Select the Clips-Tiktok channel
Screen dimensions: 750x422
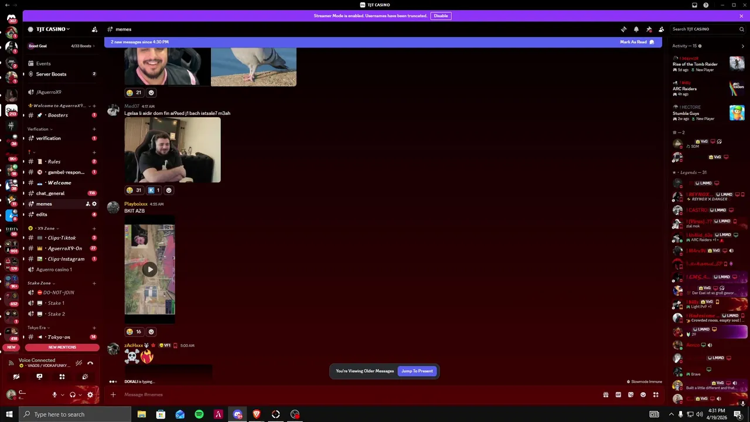(x=61, y=238)
